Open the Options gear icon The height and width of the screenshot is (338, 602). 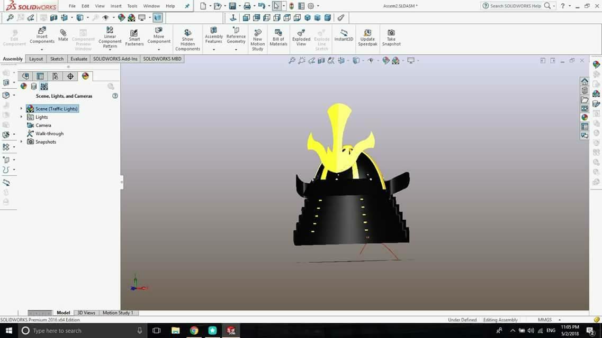coord(311,6)
